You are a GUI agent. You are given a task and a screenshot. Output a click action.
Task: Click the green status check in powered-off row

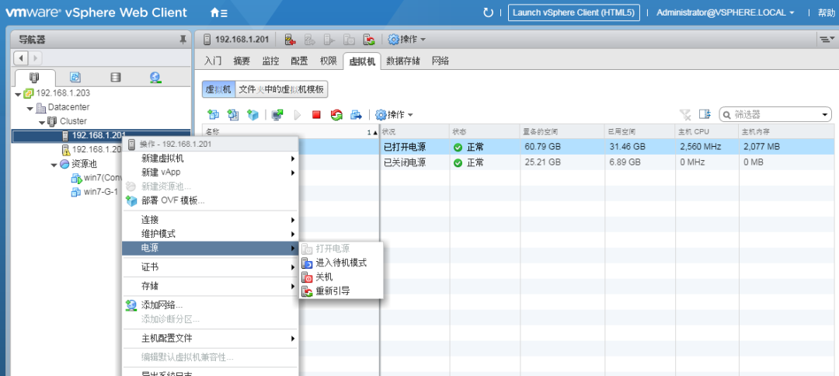(x=458, y=162)
